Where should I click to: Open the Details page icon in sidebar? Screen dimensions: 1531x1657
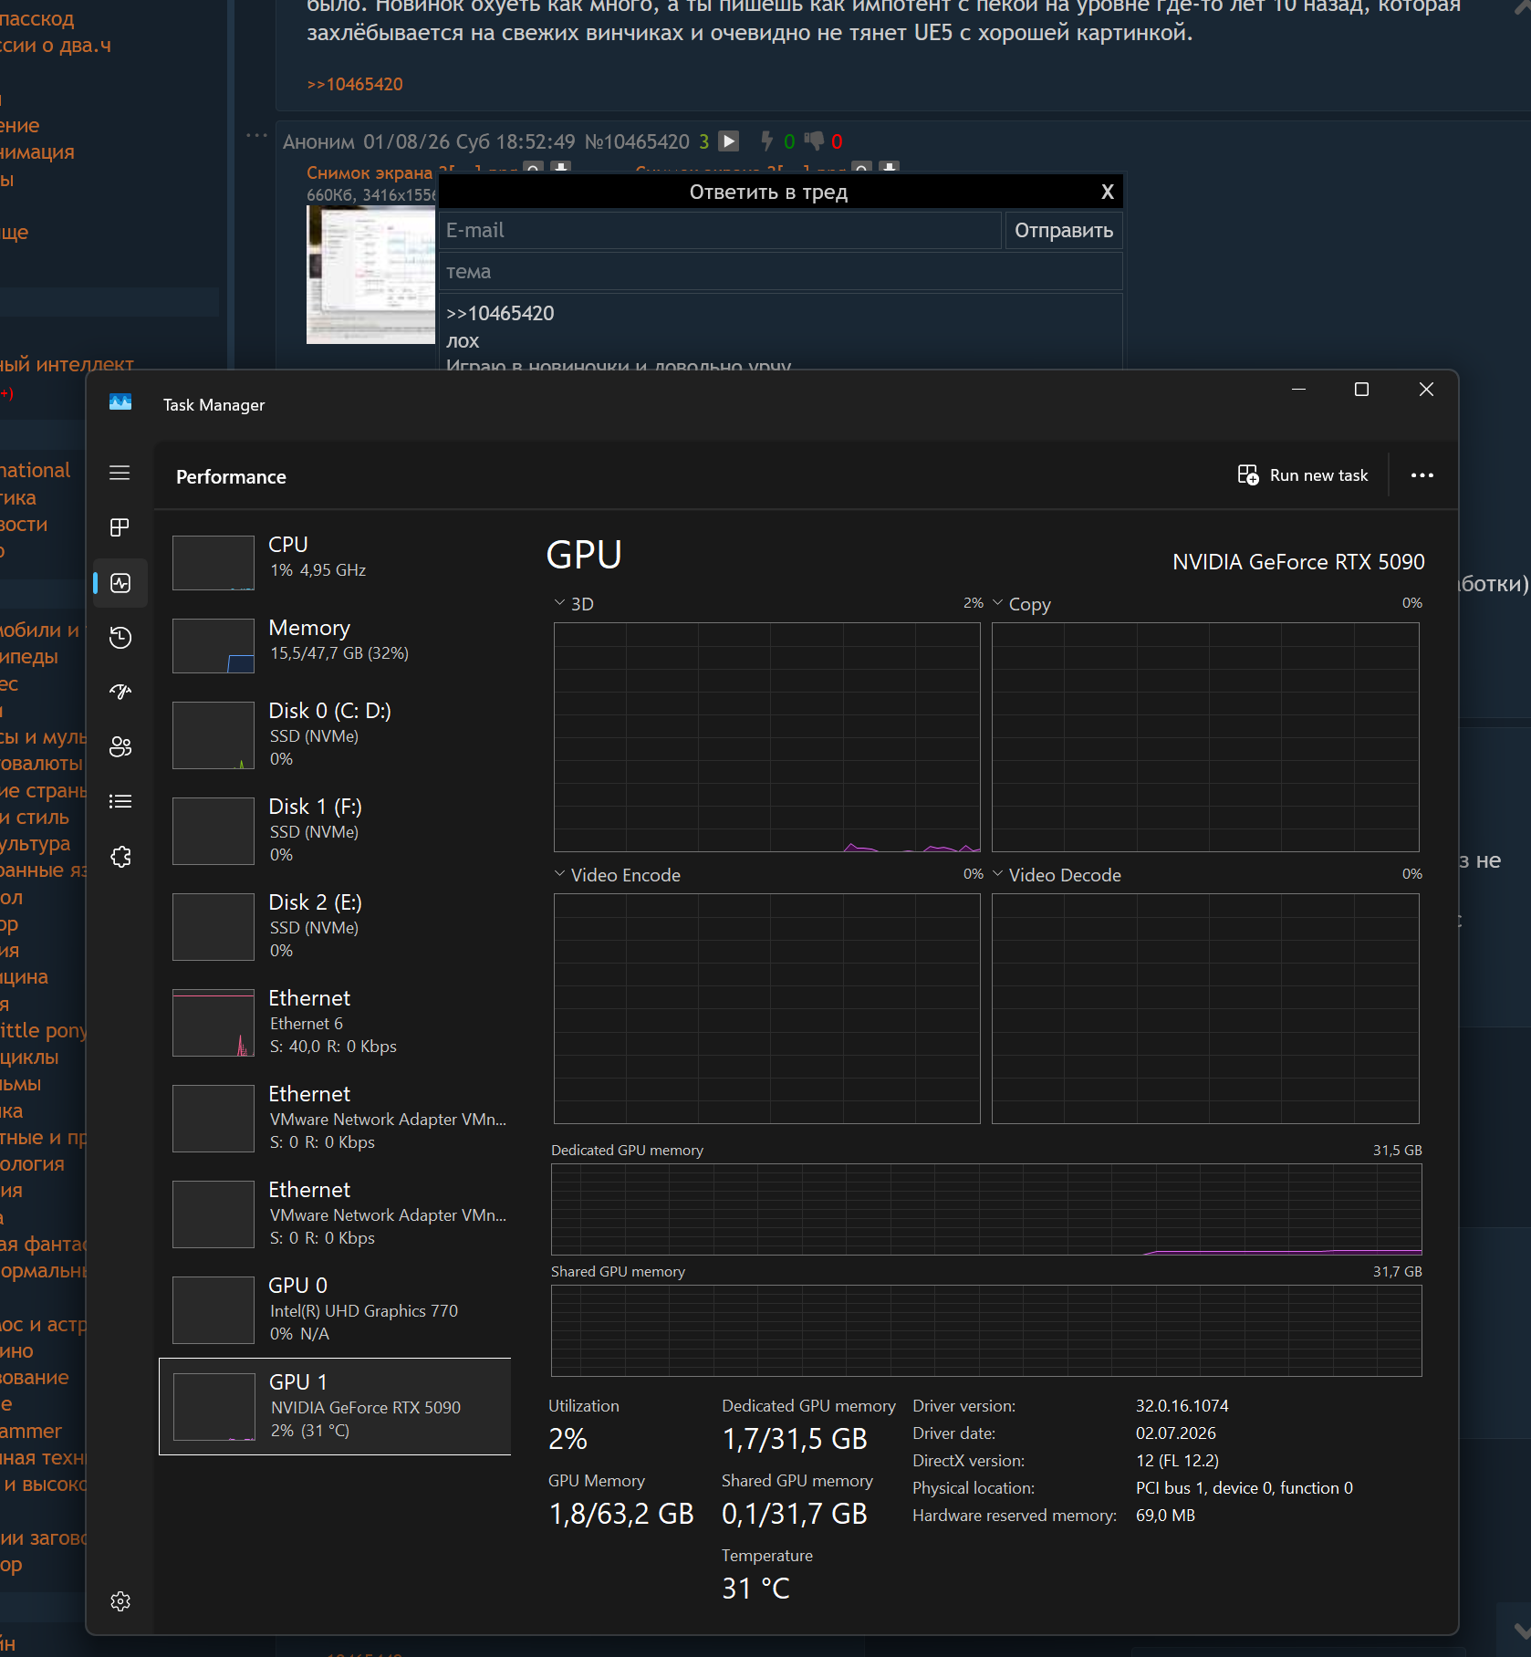(x=120, y=801)
